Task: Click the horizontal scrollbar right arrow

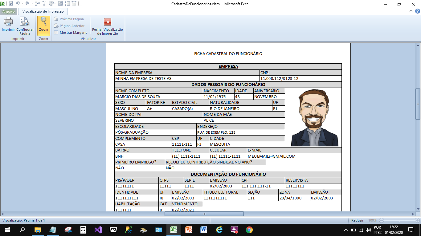Action: point(413,214)
